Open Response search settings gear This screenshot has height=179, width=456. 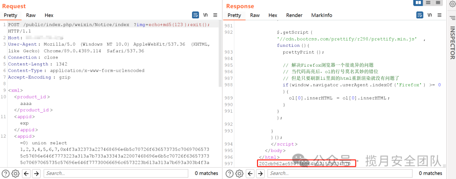pyautogui.click(x=239, y=174)
